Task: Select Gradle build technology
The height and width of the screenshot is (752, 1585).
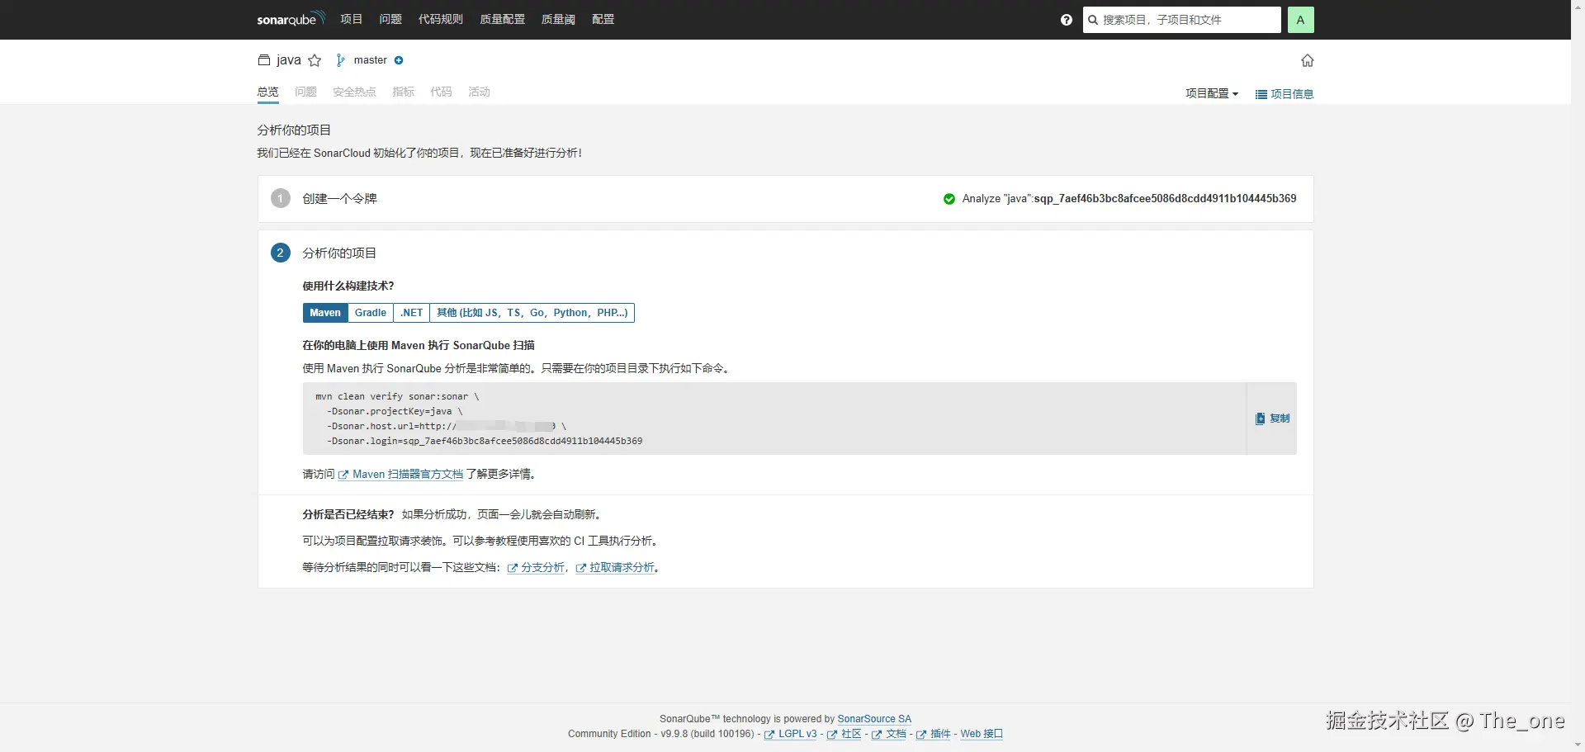Action: pos(371,313)
